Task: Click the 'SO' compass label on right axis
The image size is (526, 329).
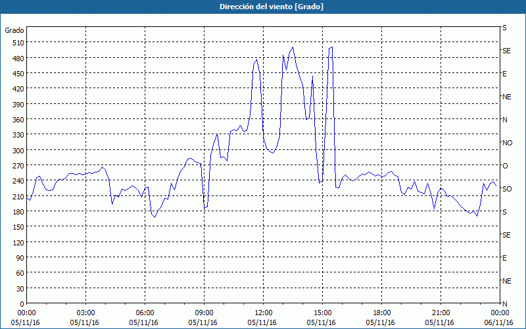Action: 507,189
